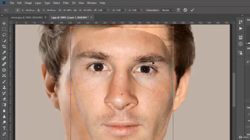Open the File menu
This screenshot has width=250, height=140.
(x=12, y=3)
